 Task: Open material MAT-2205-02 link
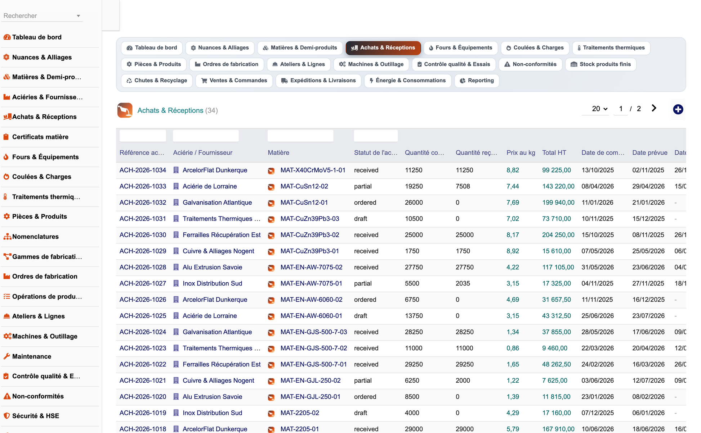[x=300, y=413]
